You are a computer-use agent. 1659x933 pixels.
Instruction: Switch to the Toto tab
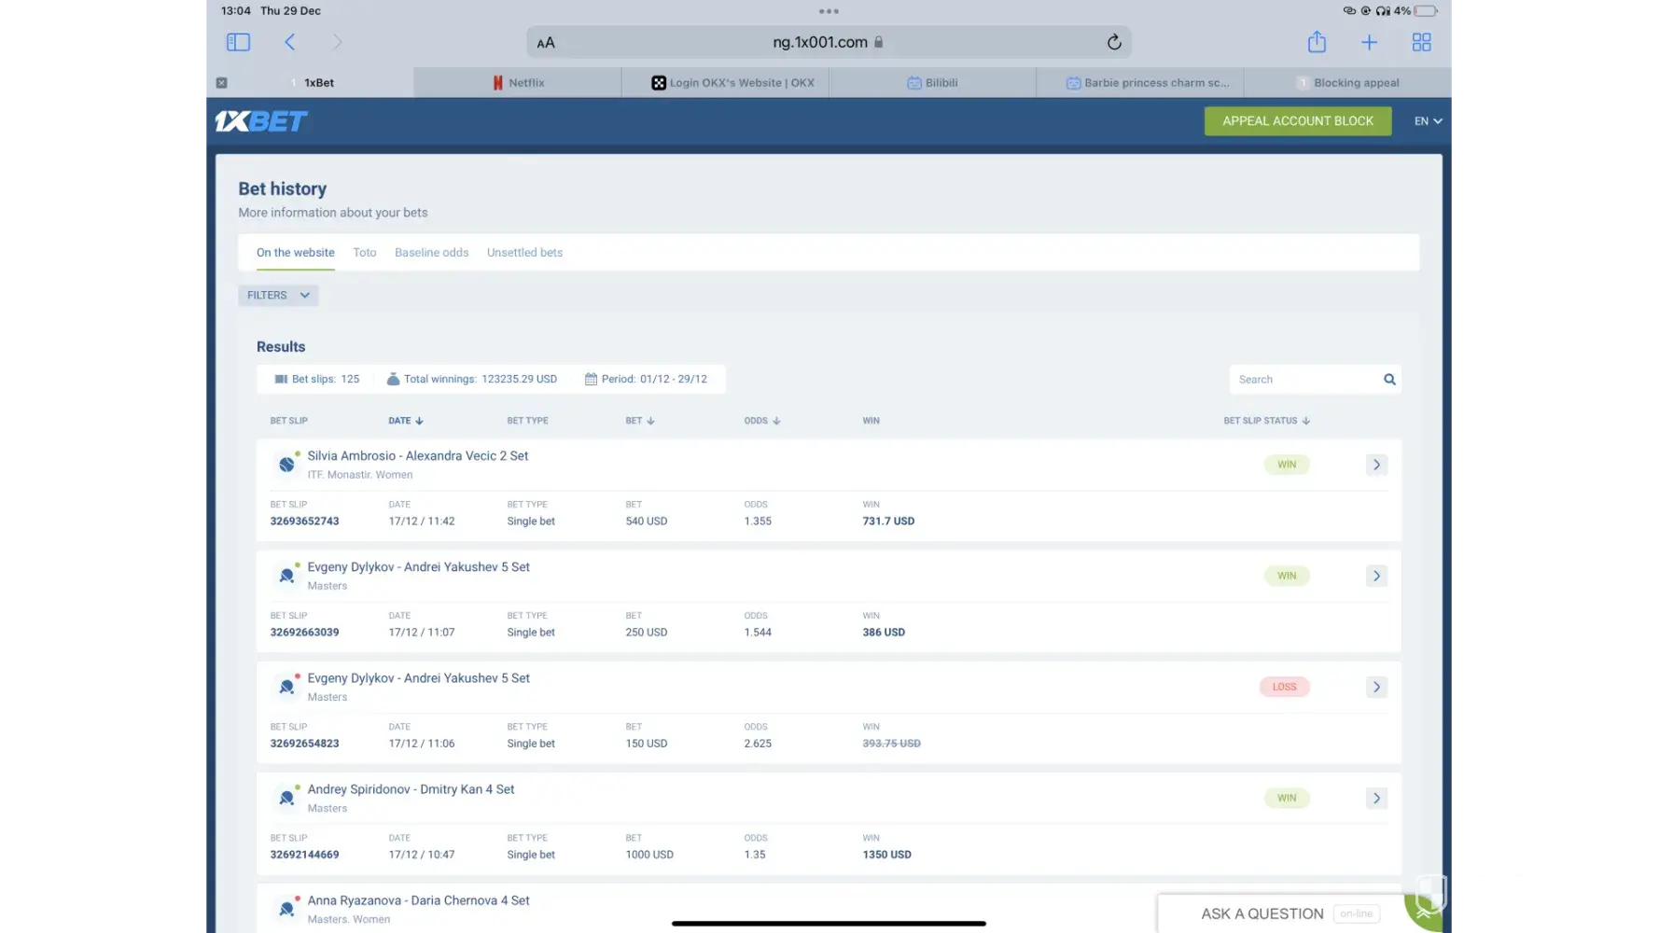tap(365, 252)
